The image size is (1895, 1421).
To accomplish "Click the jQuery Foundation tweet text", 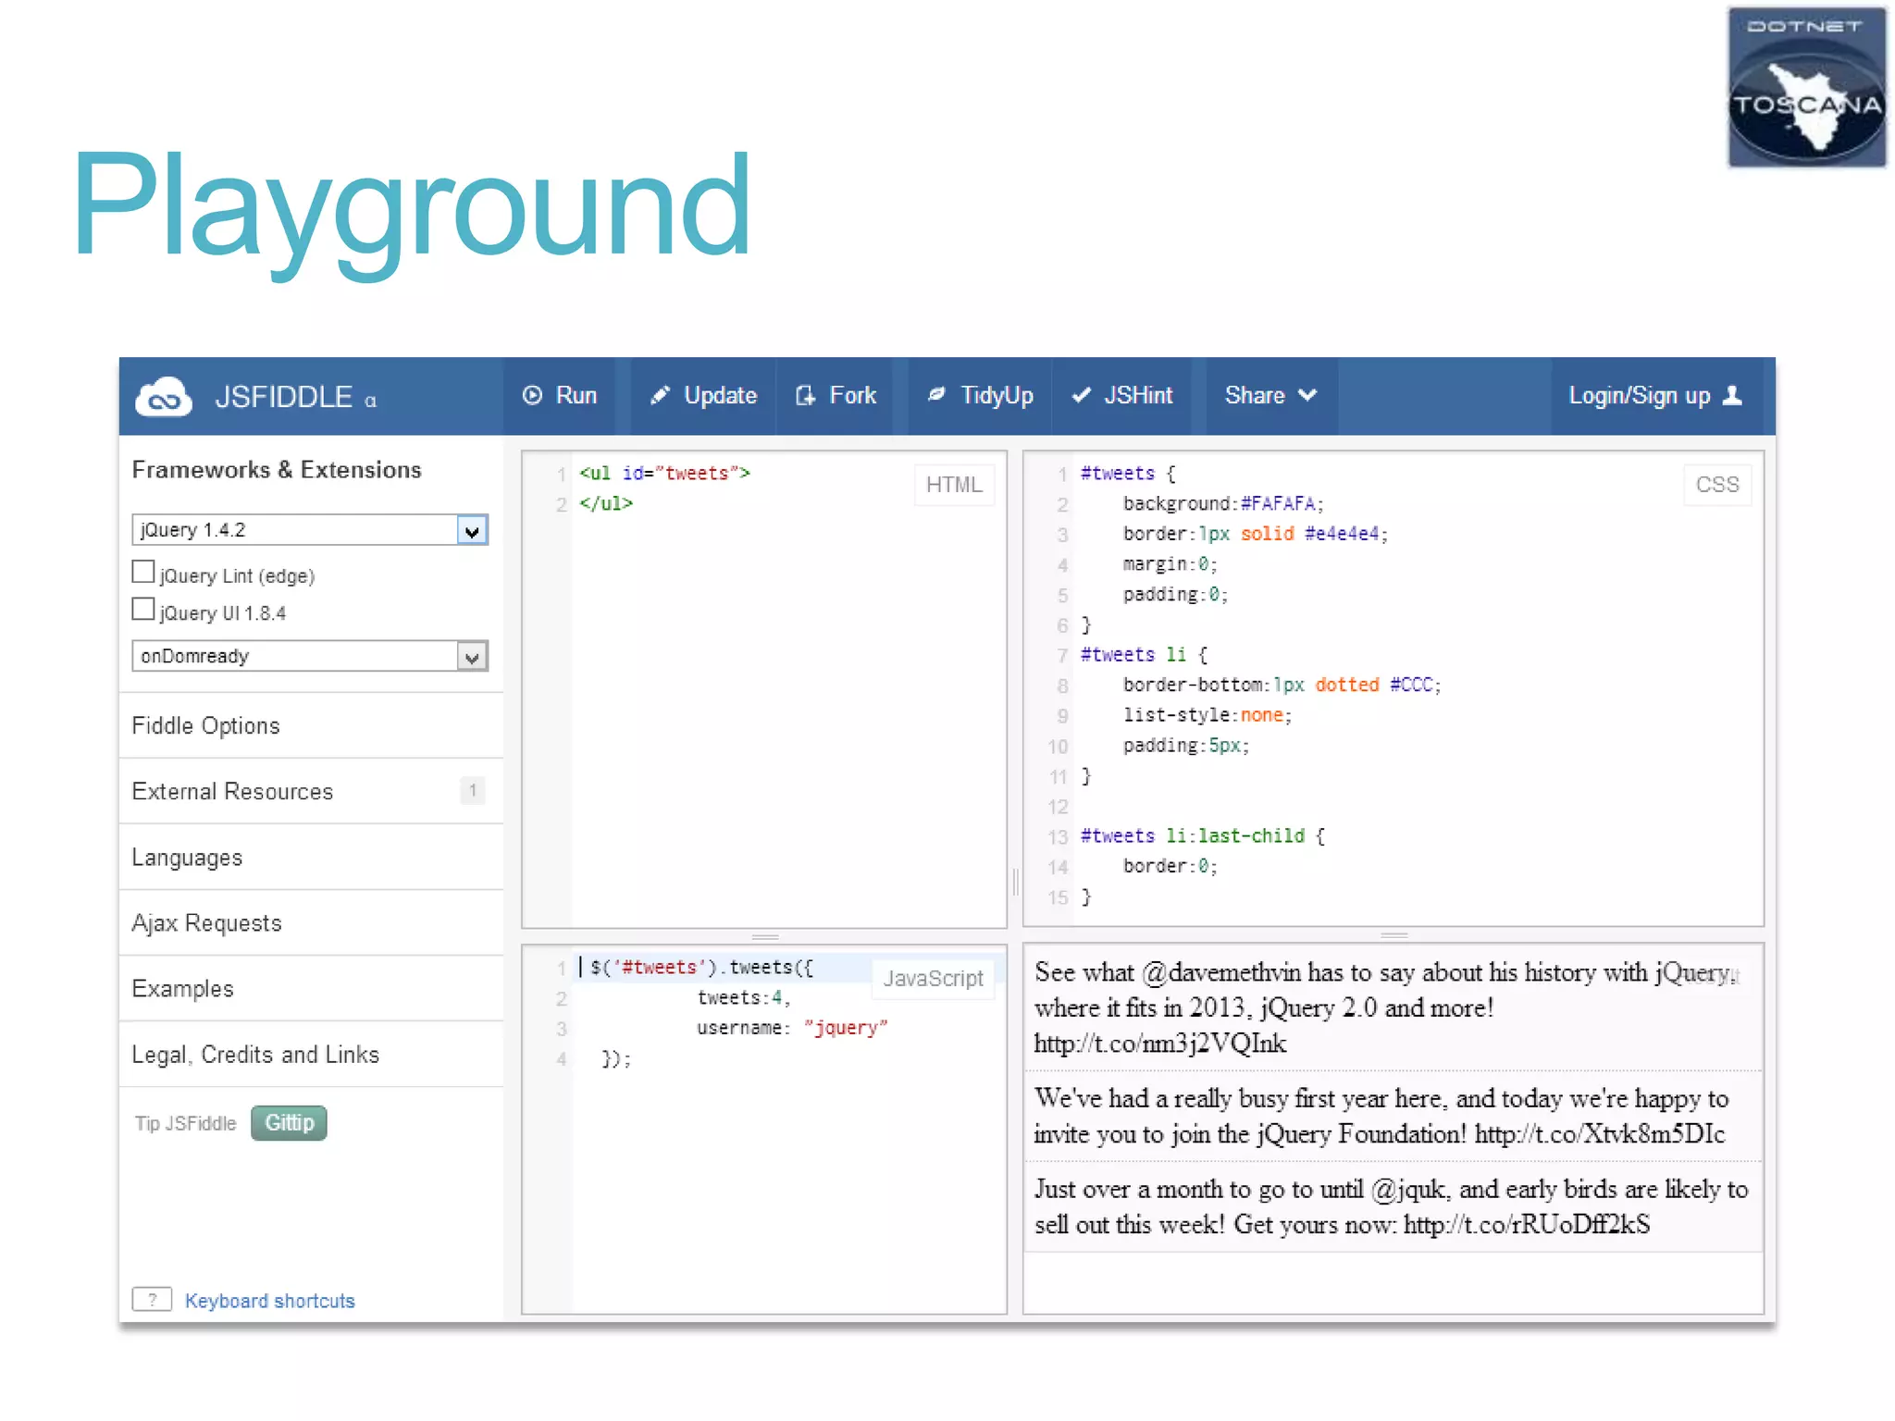I will pos(1381,1117).
